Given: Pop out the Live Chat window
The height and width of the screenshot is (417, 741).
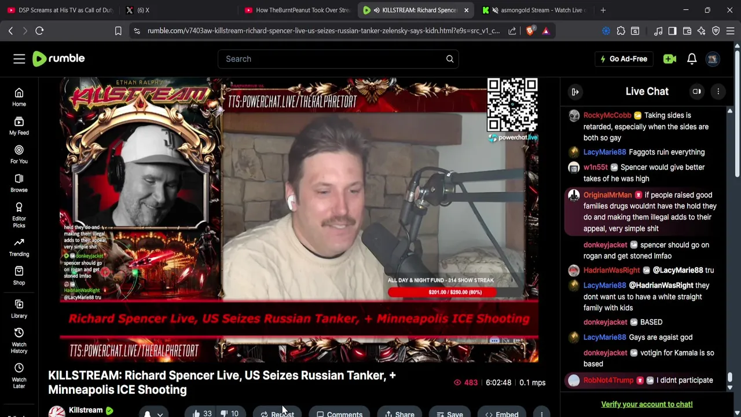Looking at the screenshot, I should pyautogui.click(x=697, y=92).
